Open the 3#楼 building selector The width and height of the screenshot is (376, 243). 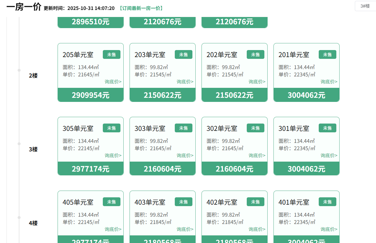[x=365, y=6]
